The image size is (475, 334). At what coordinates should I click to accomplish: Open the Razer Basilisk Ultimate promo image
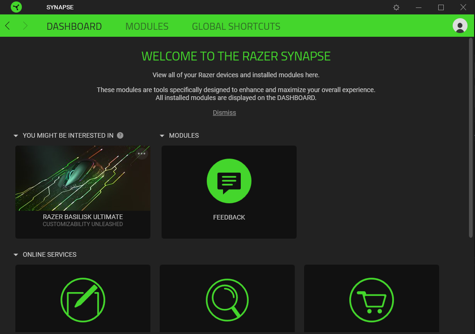click(x=83, y=178)
